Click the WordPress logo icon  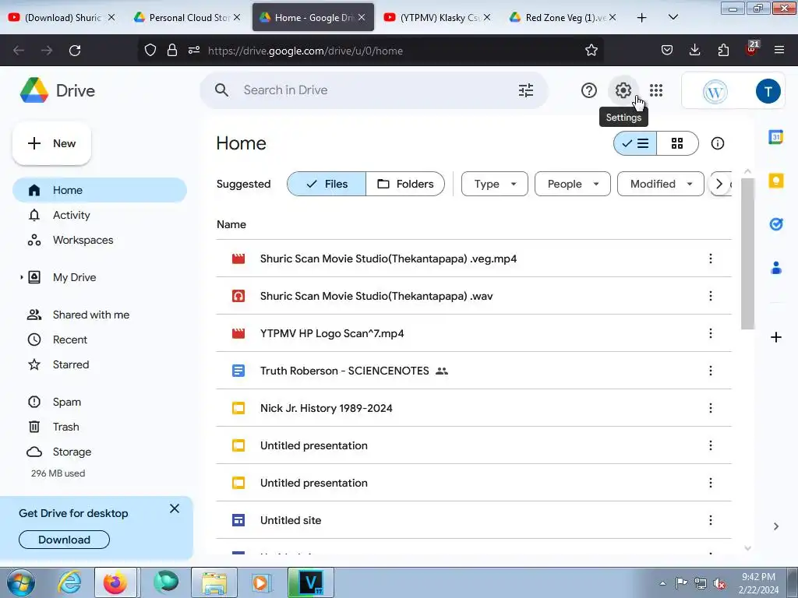[x=715, y=92]
